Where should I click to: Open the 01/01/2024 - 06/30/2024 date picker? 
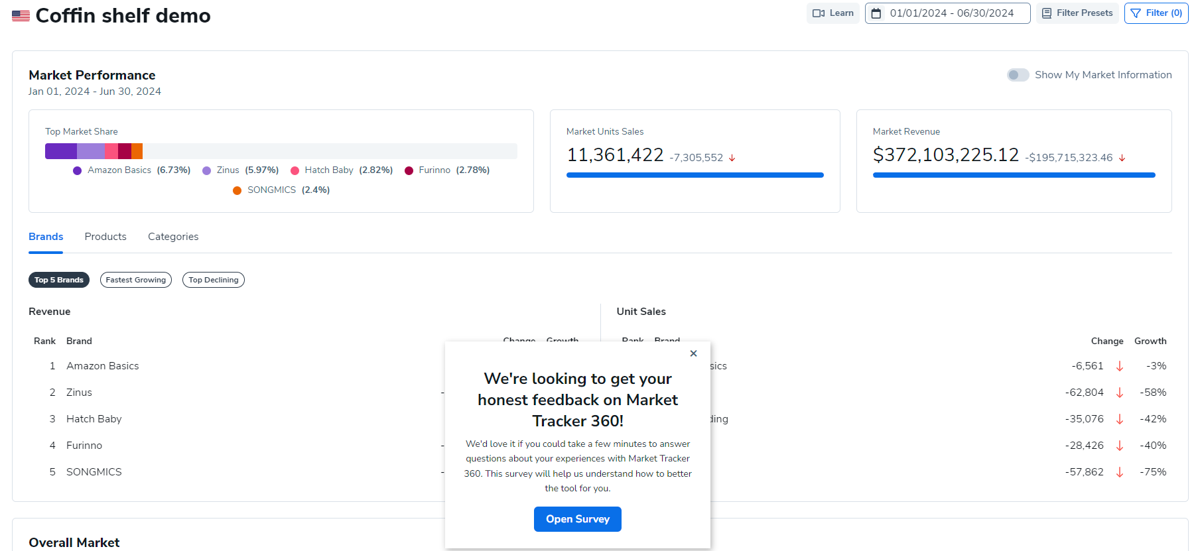947,13
